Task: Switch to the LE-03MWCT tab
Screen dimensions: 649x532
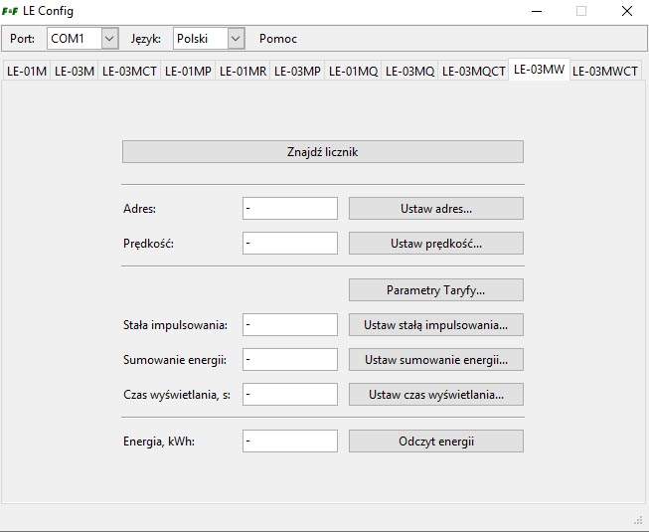Action: [605, 72]
